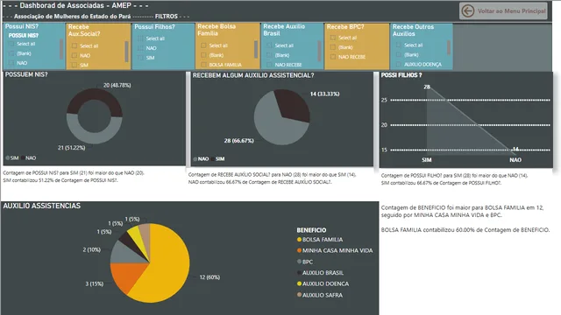Image resolution: width=561 pixels, height=315 pixels.
Task: Tick NAO in Recebe Aux.Social? filter
Action: (x=75, y=55)
